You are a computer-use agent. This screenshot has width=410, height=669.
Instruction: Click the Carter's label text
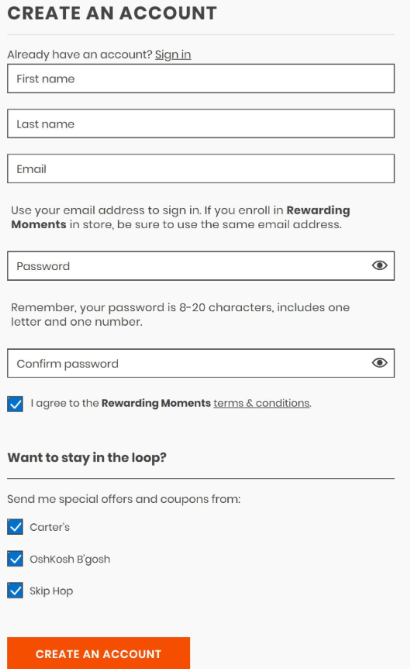[50, 527]
